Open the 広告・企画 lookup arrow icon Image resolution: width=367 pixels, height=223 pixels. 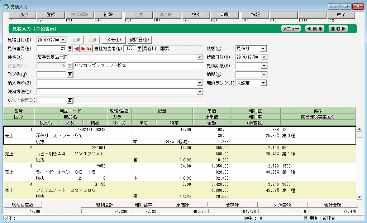click(x=70, y=100)
